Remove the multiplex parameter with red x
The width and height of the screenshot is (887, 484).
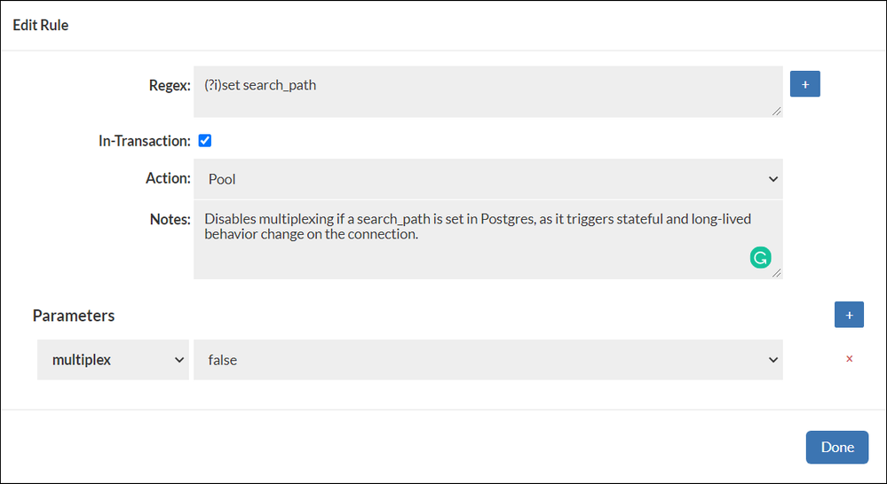point(849,359)
